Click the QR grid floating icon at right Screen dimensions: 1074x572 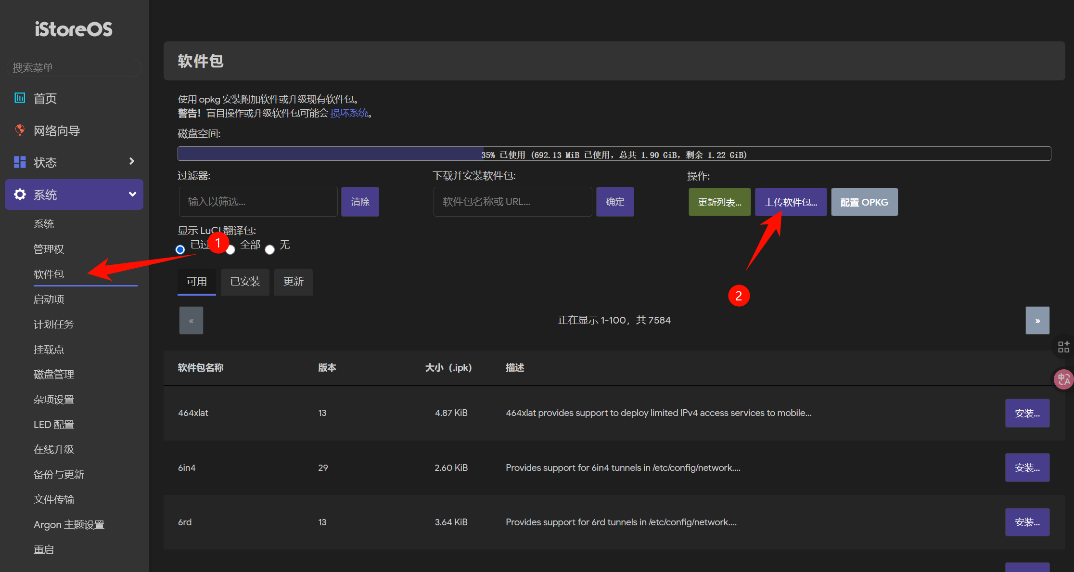pos(1063,347)
